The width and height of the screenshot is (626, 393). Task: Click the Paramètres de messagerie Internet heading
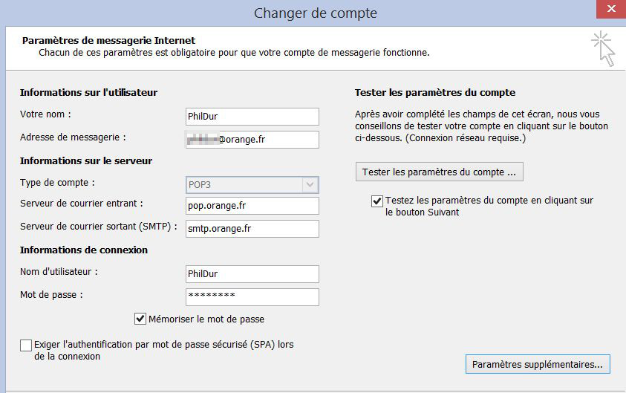pos(108,40)
